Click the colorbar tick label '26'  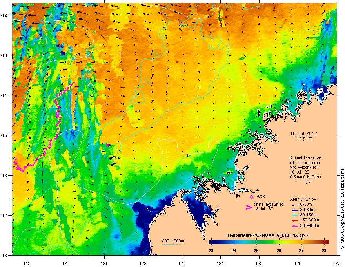tap(279, 251)
